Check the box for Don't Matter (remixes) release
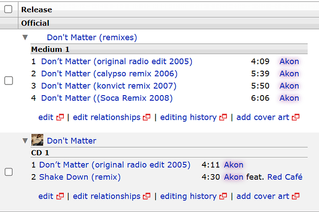Screen dimensions: 319x212 coord(8,80)
